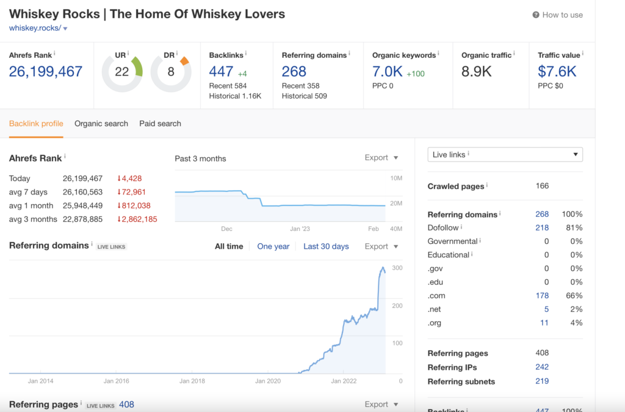Click the Backlinks count 447

[221, 71]
